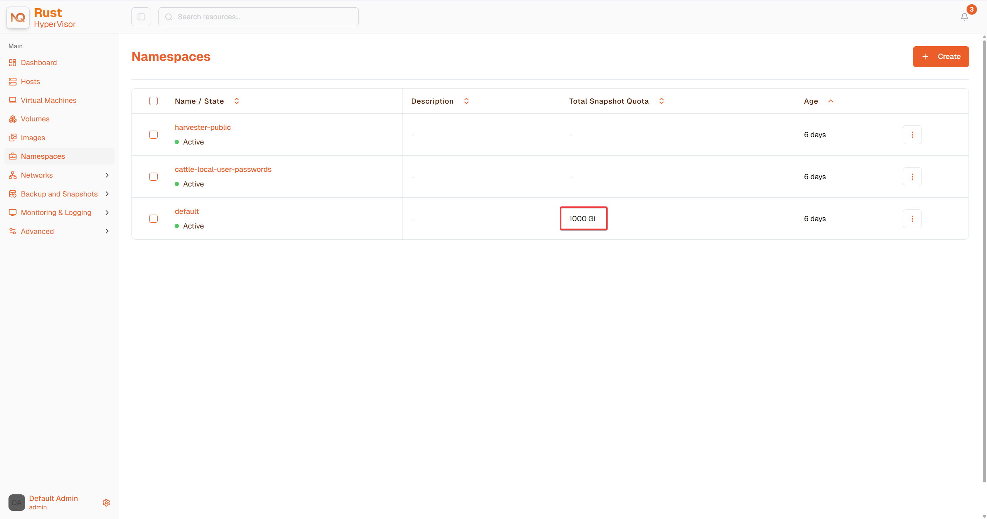
Task: Select the harvester-public row checkbox
Action: [153, 135]
